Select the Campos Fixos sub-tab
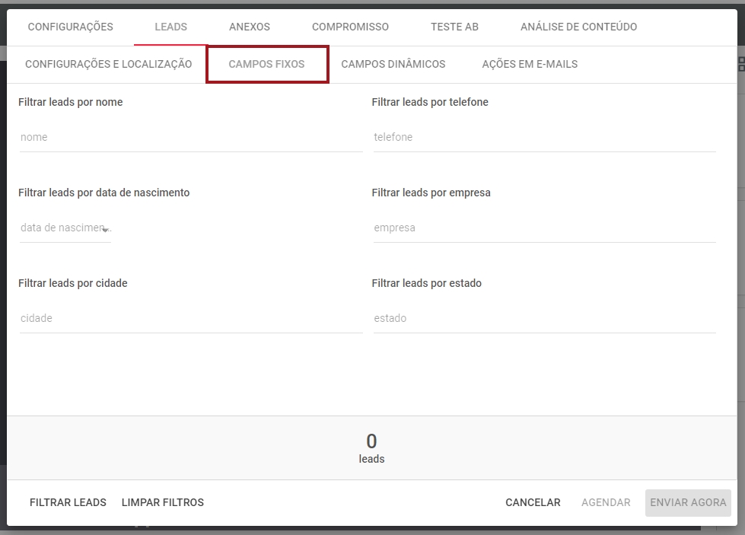Screen dimensions: 745x535 coord(266,64)
